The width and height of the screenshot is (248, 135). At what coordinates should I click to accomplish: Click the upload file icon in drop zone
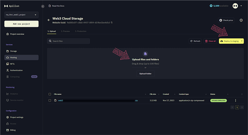(x=145, y=54)
